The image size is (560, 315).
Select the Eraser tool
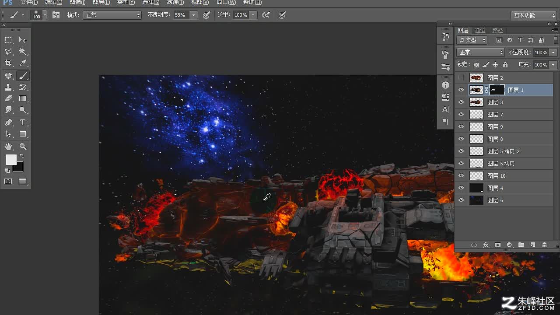(8, 98)
